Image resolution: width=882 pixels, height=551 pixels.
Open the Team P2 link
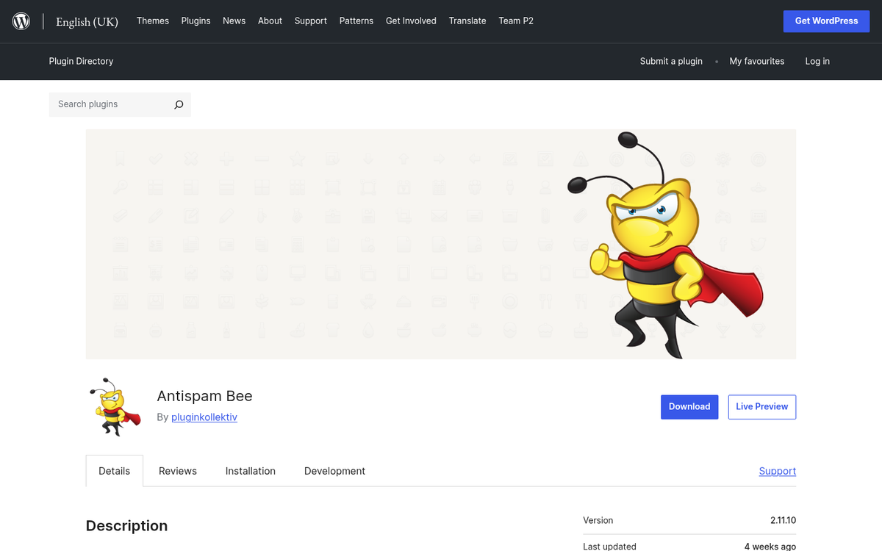pos(515,21)
